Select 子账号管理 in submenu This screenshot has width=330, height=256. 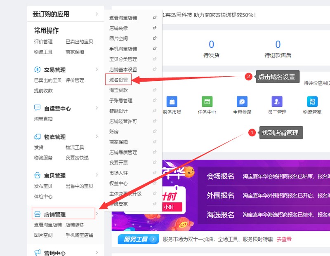(x=121, y=101)
